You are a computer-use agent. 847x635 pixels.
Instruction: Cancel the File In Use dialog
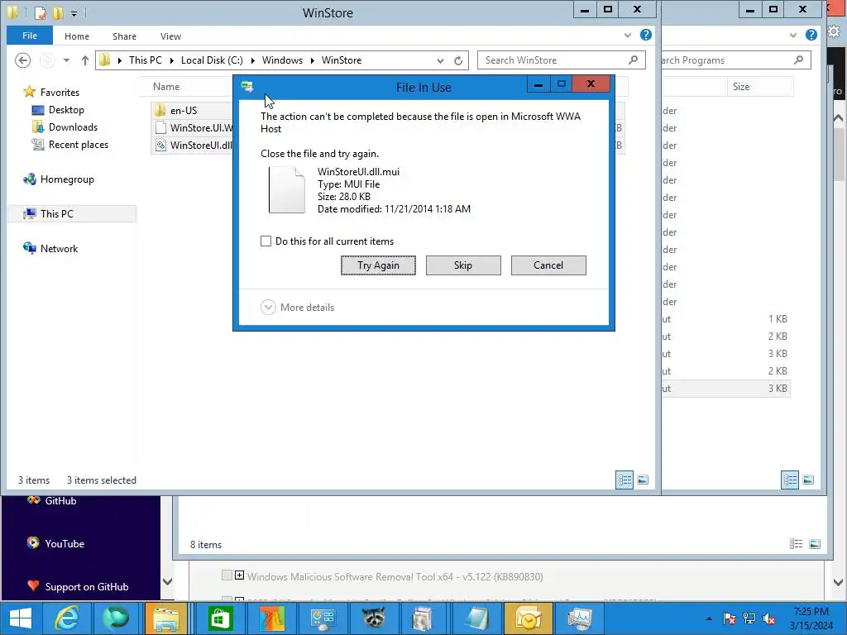(548, 265)
